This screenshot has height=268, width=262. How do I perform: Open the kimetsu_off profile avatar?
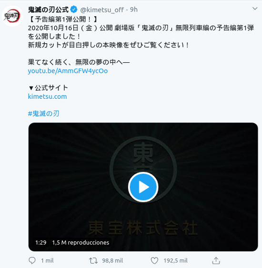point(12,16)
